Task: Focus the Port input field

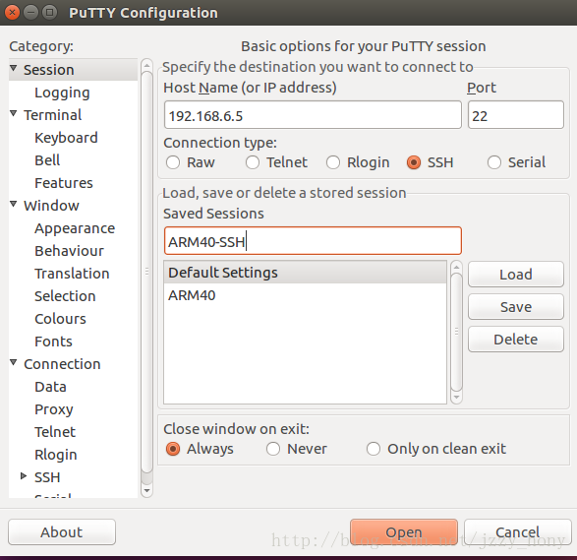Action: [516, 115]
